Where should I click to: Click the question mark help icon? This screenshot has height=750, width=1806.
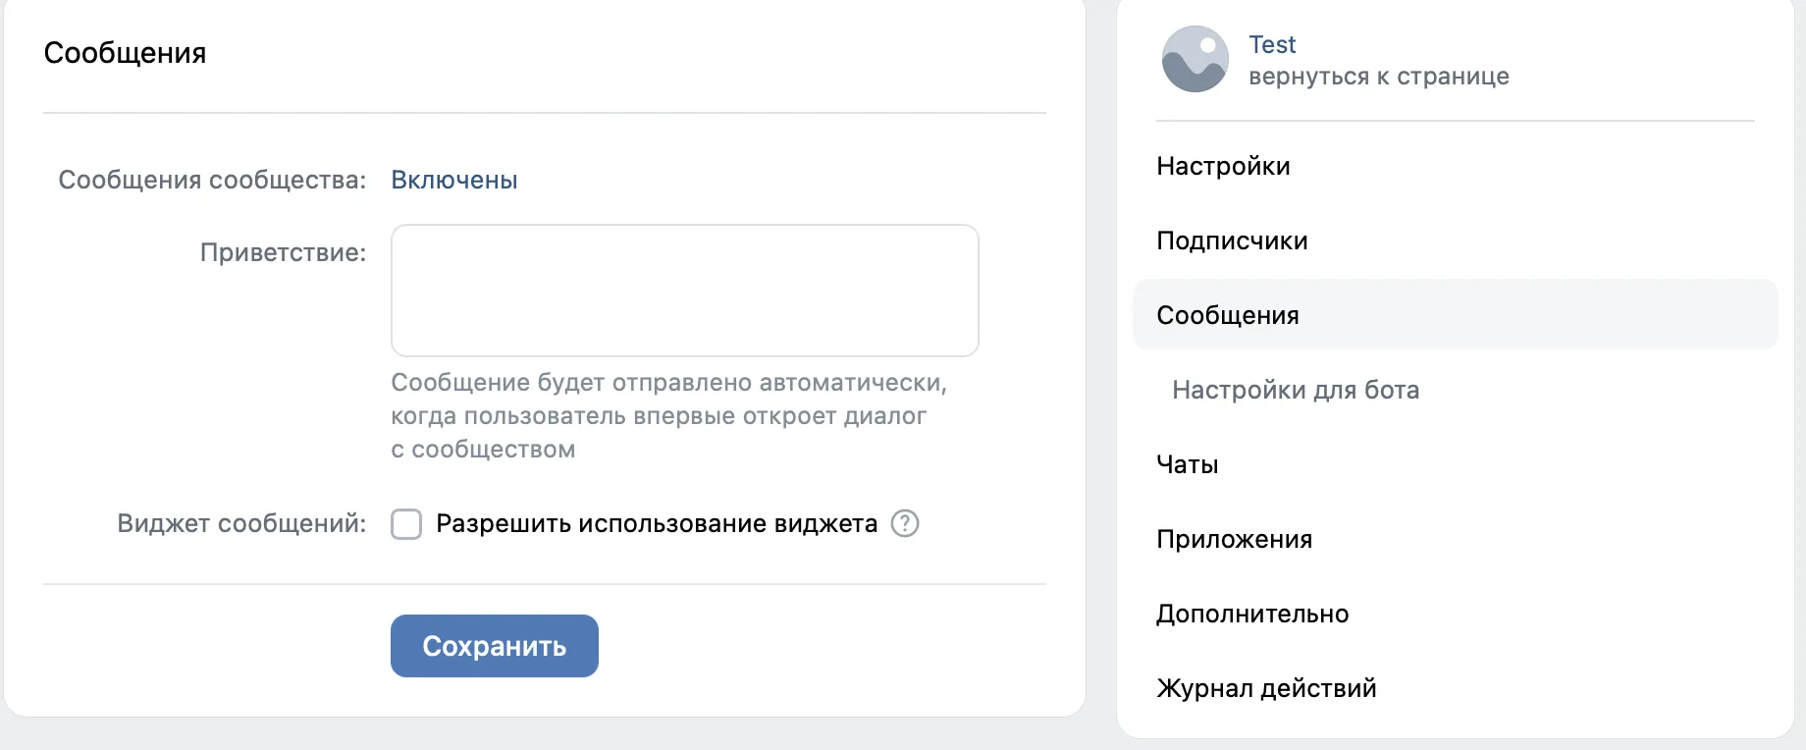point(904,523)
